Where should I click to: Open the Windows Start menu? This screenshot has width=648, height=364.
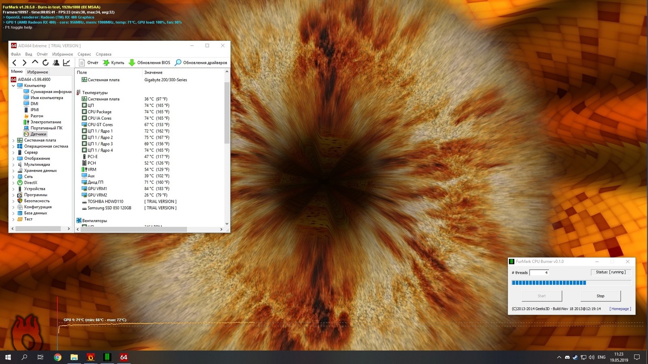tap(8, 357)
